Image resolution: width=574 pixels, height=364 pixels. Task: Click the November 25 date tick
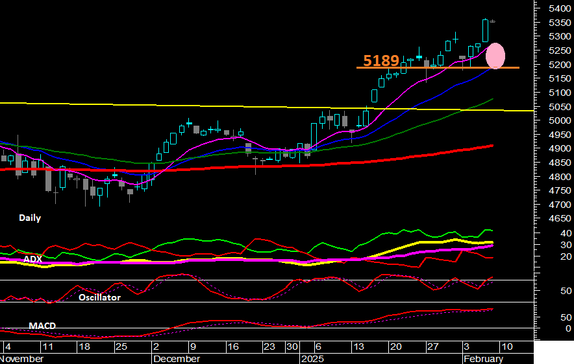121,347
